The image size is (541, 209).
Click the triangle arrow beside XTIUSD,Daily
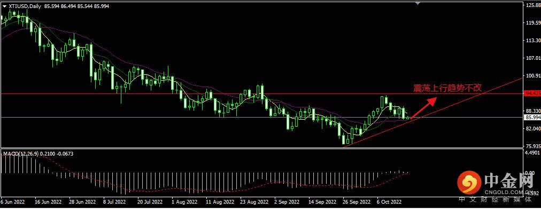(4, 6)
